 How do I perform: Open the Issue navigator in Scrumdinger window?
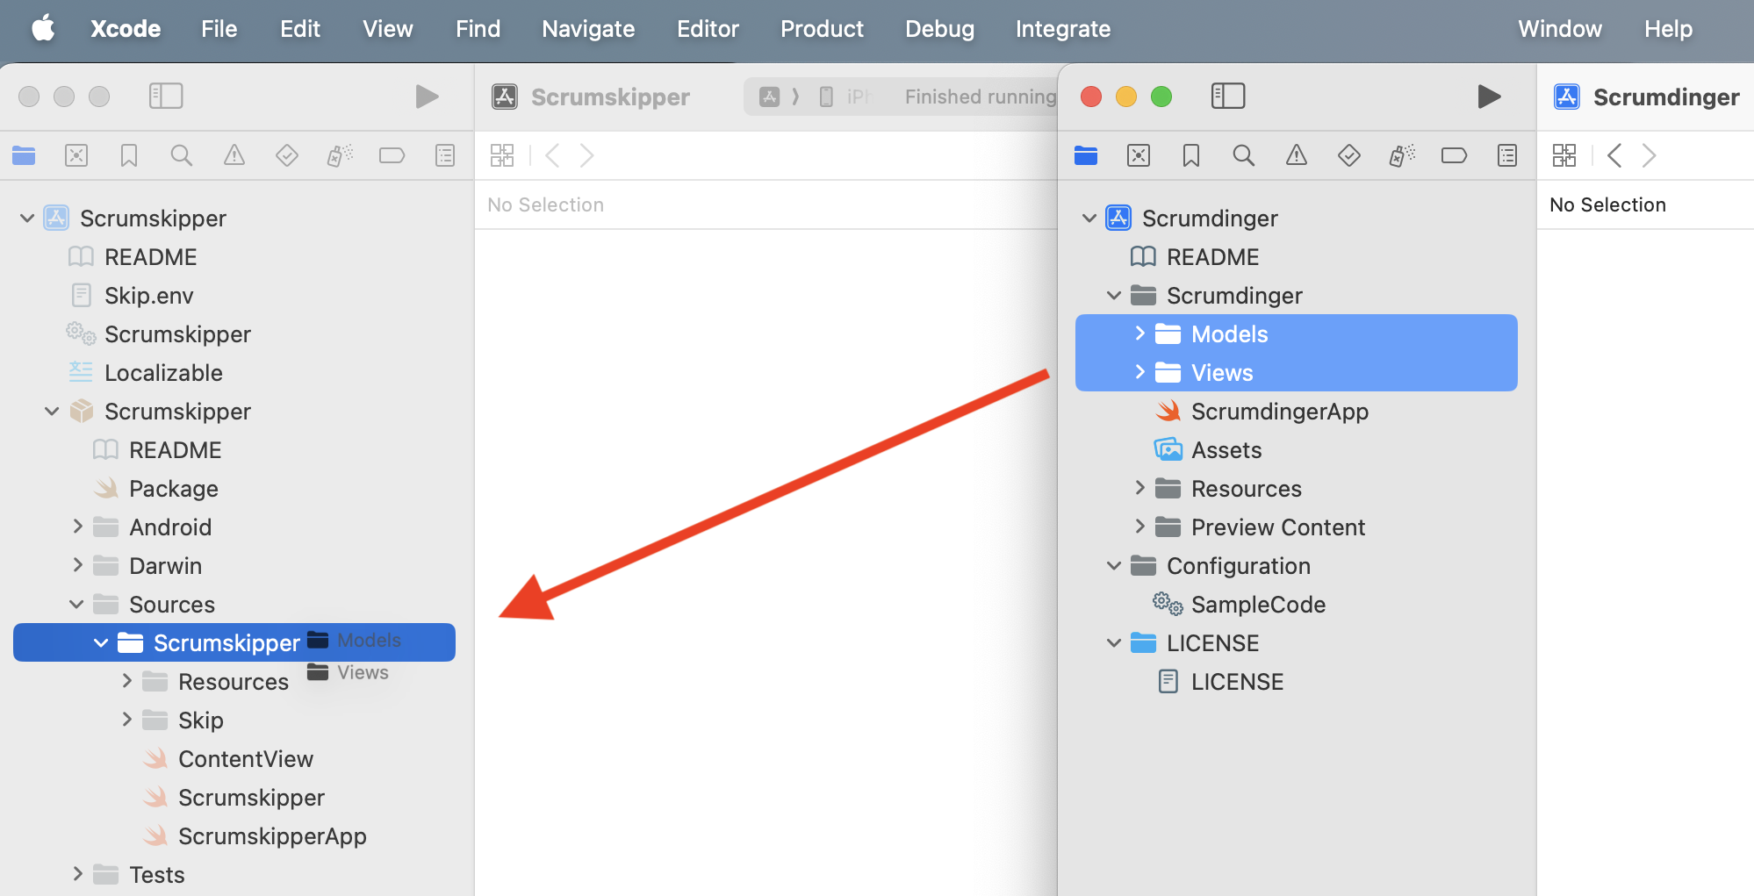[x=1297, y=155]
